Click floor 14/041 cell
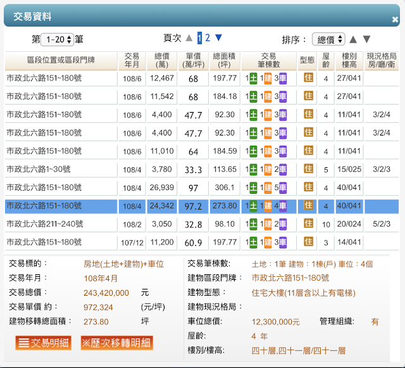405x368 pixels. [349, 243]
